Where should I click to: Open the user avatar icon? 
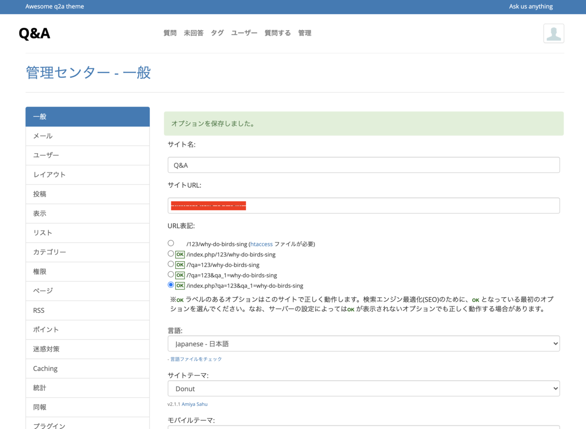click(554, 33)
